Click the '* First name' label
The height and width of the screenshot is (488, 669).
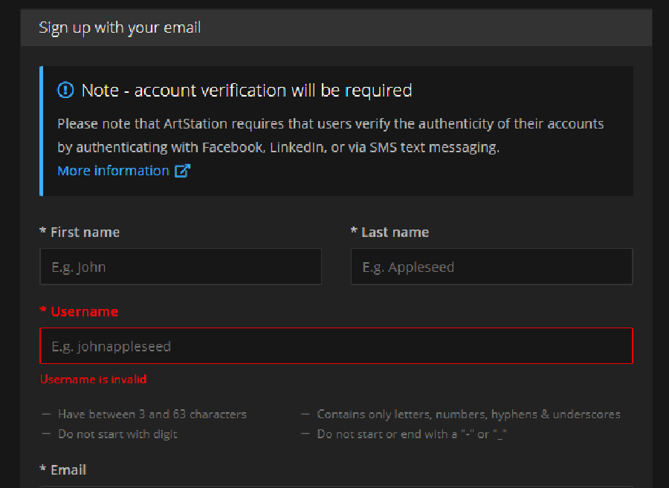(80, 232)
